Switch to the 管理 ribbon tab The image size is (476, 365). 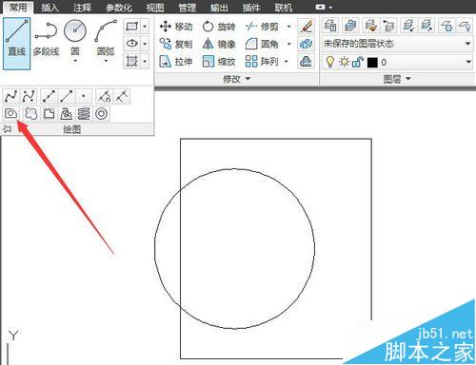(188, 8)
